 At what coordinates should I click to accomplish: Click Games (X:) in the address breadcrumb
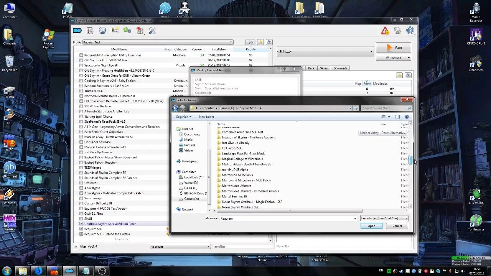click(x=226, y=108)
